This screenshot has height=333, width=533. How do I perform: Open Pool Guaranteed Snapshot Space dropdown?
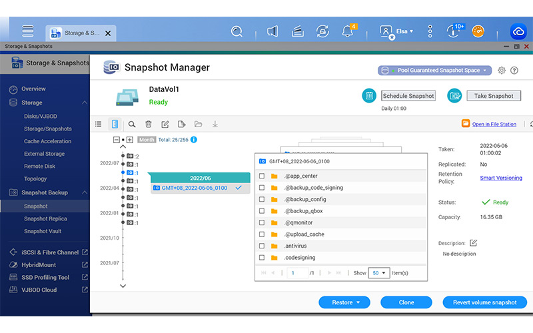pos(434,71)
